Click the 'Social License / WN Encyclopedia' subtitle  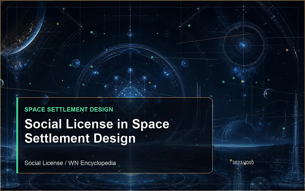(70, 163)
